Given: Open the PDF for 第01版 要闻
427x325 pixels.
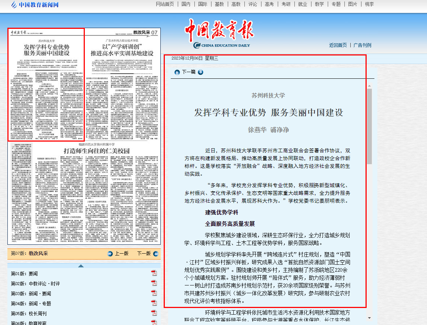Looking at the screenshot, I should (x=154, y=273).
